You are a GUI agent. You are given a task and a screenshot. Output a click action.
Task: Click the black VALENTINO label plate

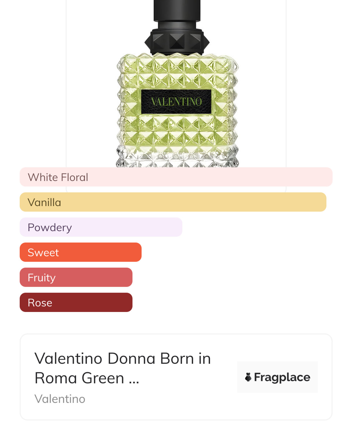176,102
